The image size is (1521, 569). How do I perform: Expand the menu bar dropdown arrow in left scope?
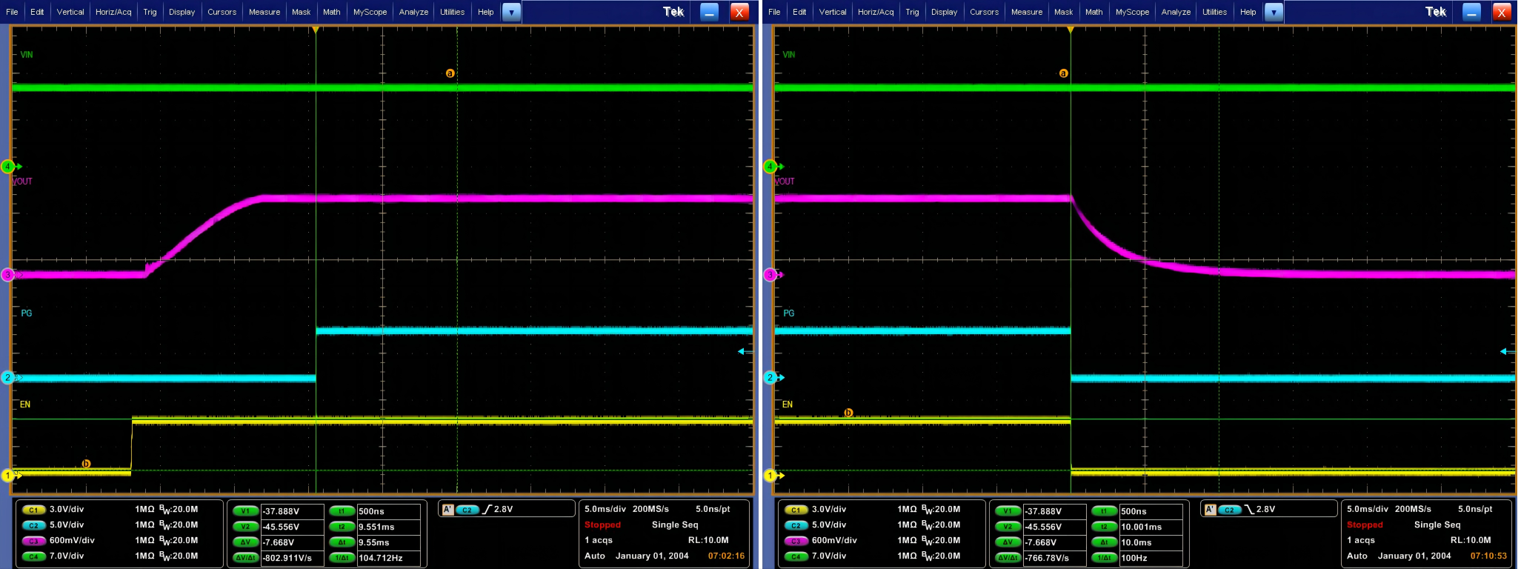511,12
